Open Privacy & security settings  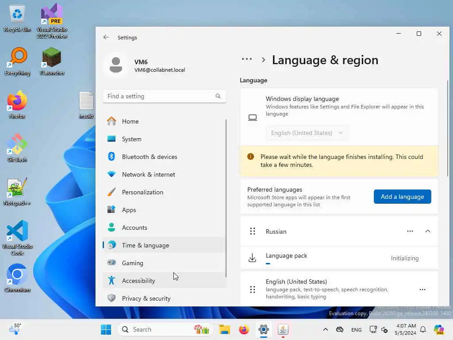pos(164,298)
